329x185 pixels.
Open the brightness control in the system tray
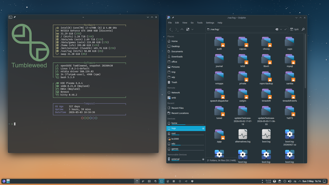tap(285, 181)
